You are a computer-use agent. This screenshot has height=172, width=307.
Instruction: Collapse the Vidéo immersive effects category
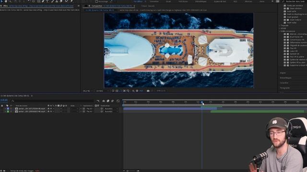pyautogui.click(x=280, y=31)
